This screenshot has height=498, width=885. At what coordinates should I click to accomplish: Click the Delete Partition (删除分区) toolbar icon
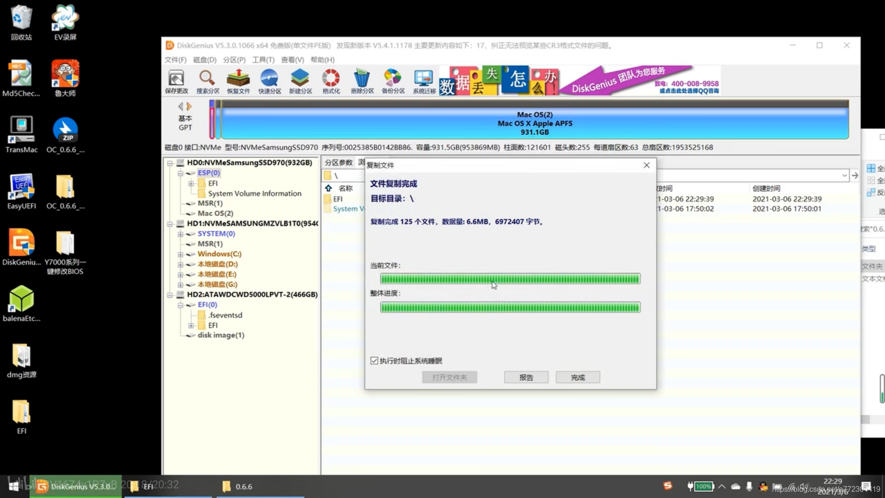[362, 82]
